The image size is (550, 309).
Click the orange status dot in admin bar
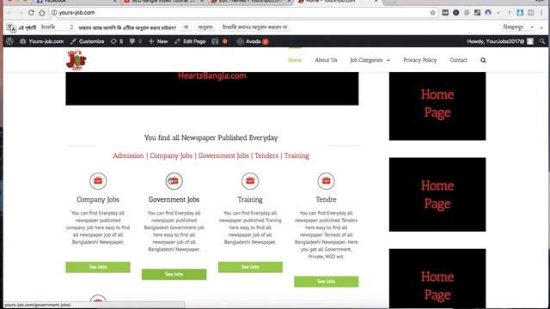pyautogui.click(x=225, y=41)
